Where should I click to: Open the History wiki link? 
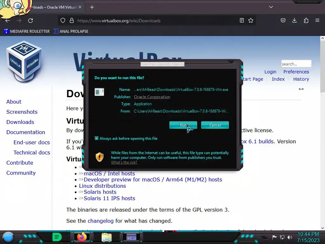pyautogui.click(x=301, y=79)
